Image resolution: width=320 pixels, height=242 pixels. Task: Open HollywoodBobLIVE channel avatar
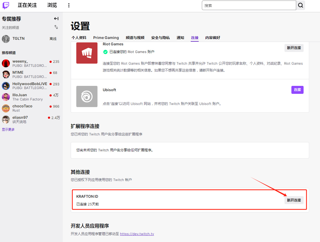6,86
